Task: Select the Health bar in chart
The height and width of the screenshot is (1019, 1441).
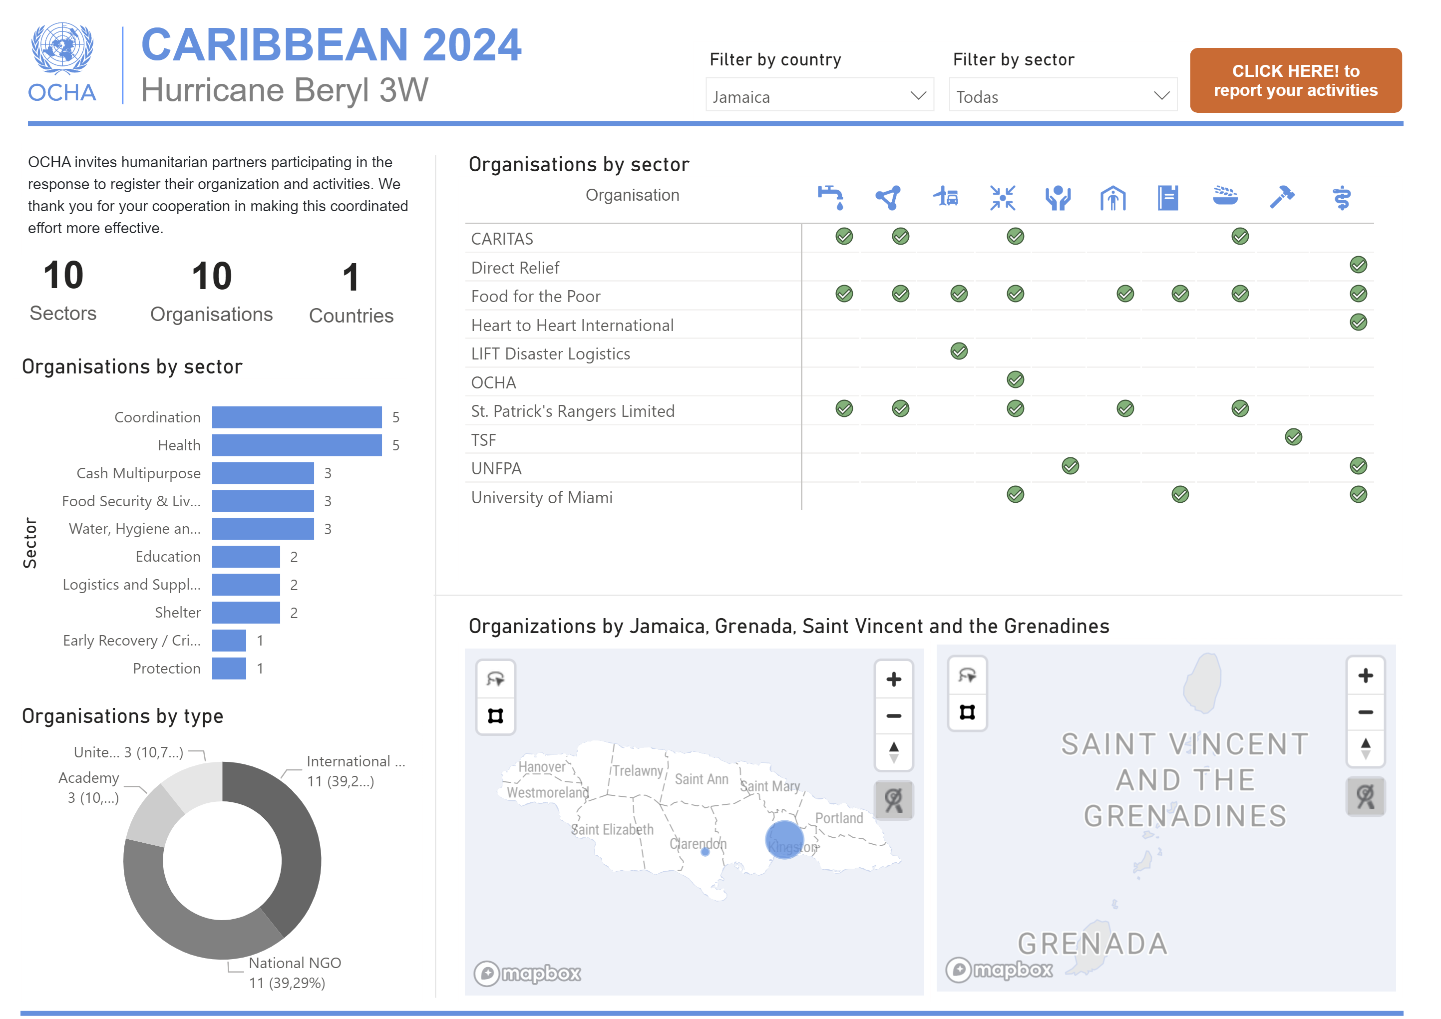Action: (x=297, y=445)
